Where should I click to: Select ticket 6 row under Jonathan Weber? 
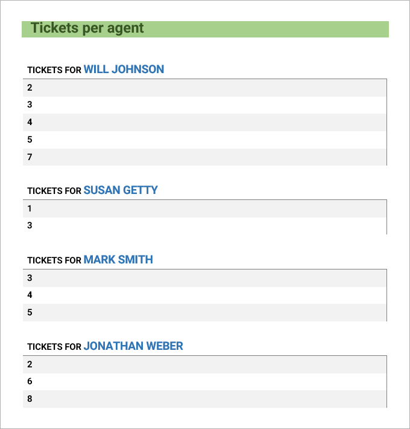(204, 382)
